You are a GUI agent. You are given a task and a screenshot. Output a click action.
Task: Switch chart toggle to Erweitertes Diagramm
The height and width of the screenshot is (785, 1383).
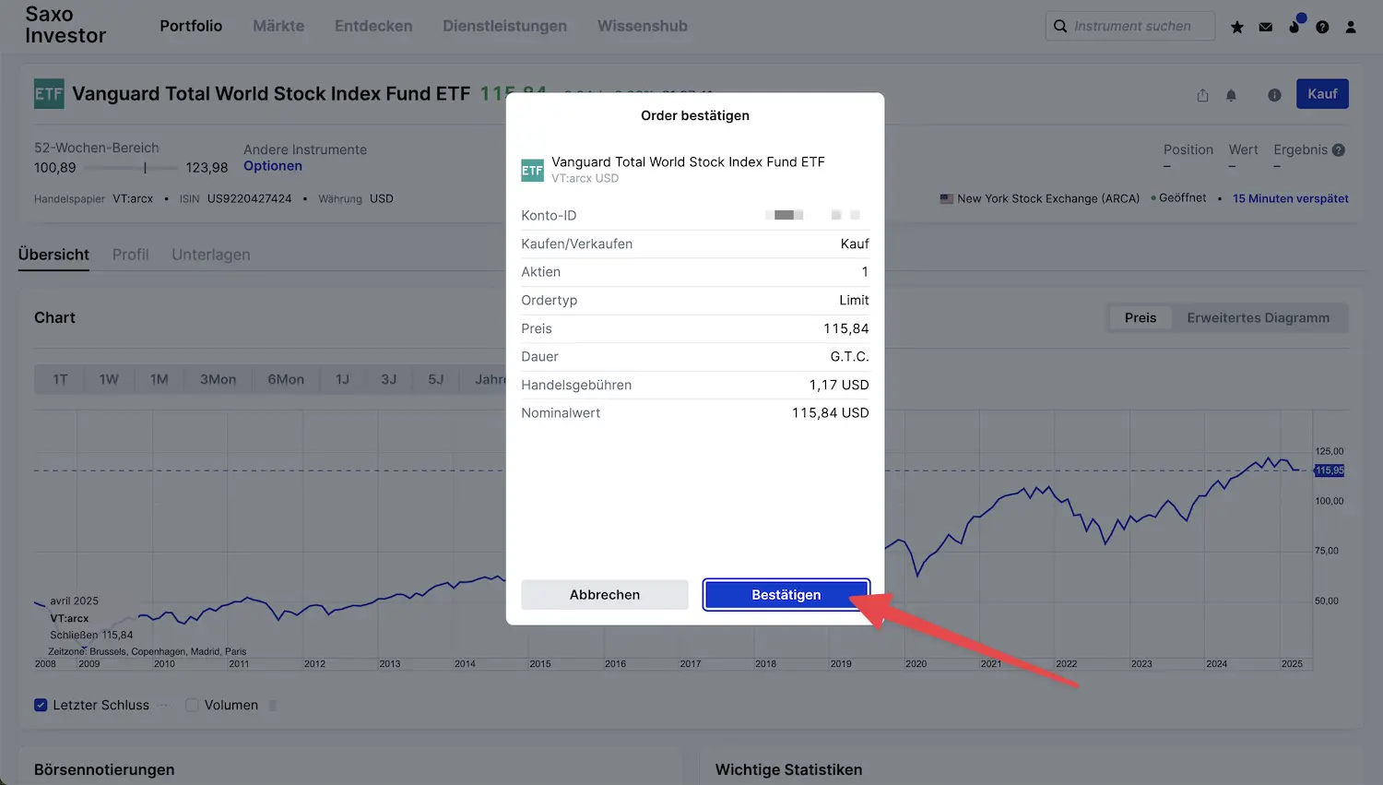pyautogui.click(x=1258, y=317)
